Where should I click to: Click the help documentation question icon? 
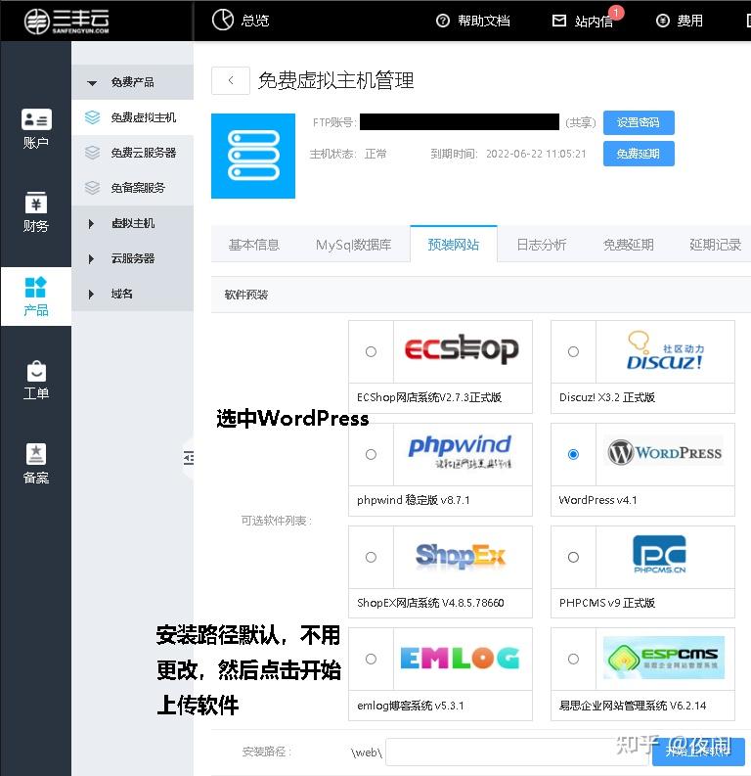(x=443, y=21)
